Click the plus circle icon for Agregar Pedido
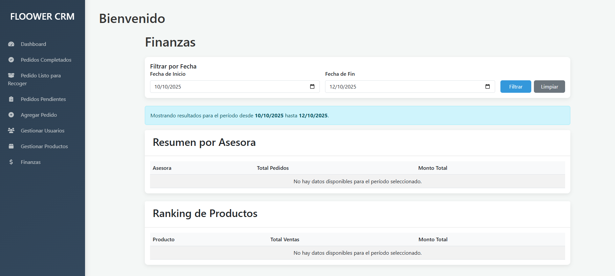 point(11,115)
